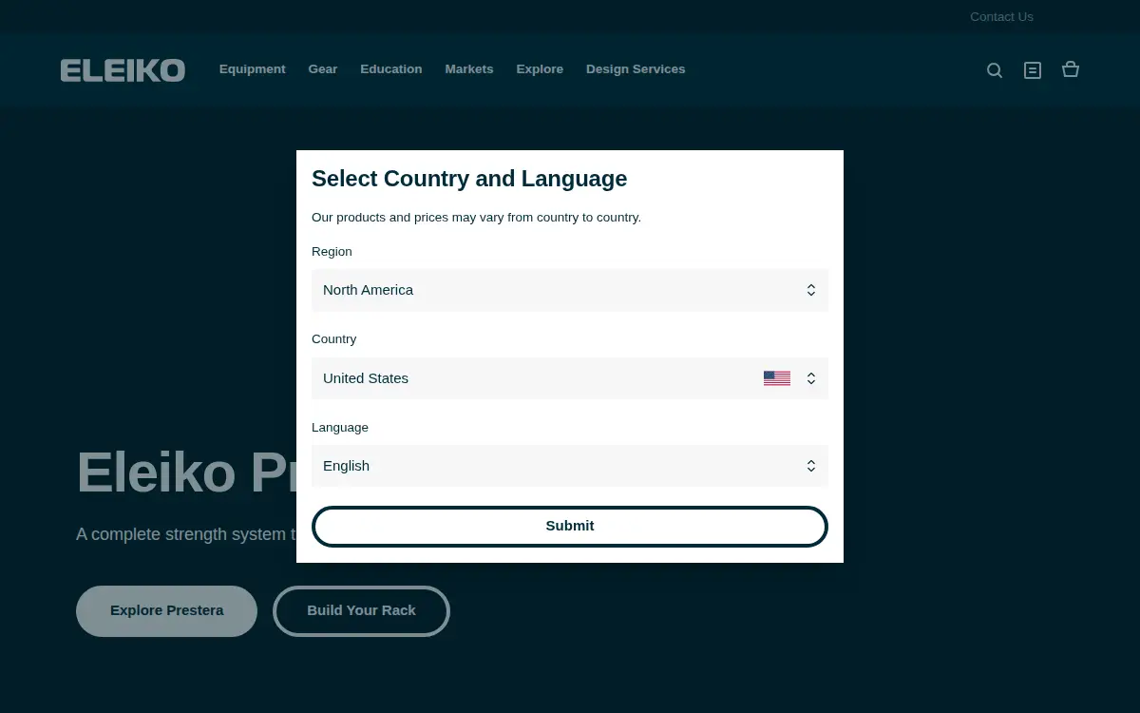Open the Gear menu
The image size is (1140, 713).
point(323,69)
